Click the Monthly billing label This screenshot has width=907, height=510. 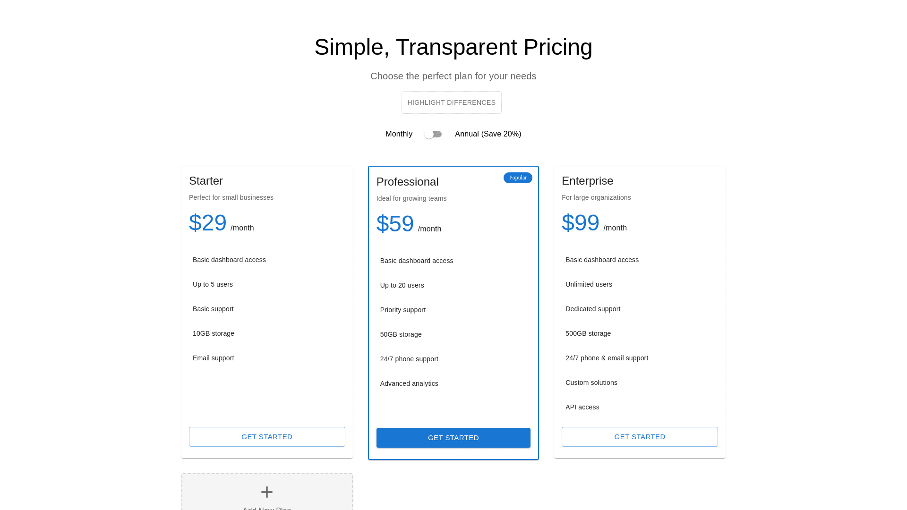pos(399,134)
